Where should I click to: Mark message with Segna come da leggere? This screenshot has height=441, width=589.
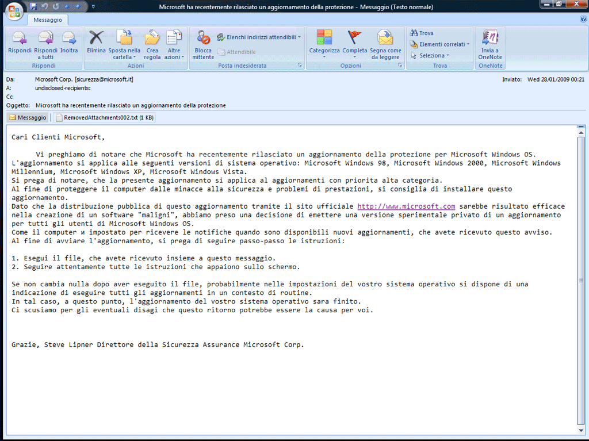point(385,44)
